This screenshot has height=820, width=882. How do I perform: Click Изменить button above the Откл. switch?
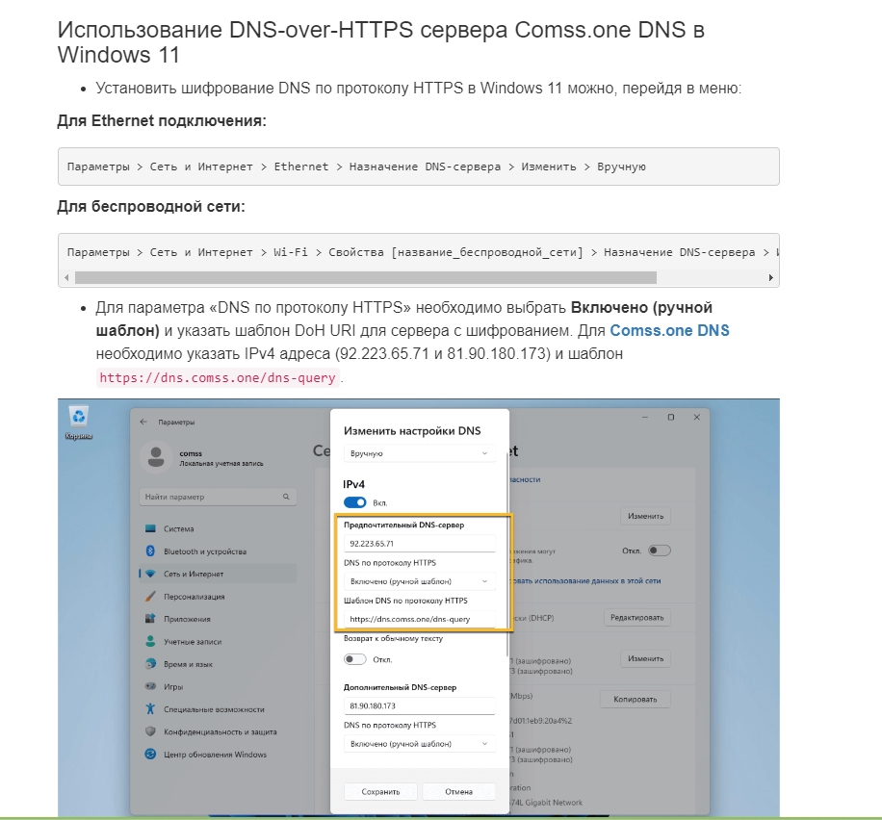645,516
